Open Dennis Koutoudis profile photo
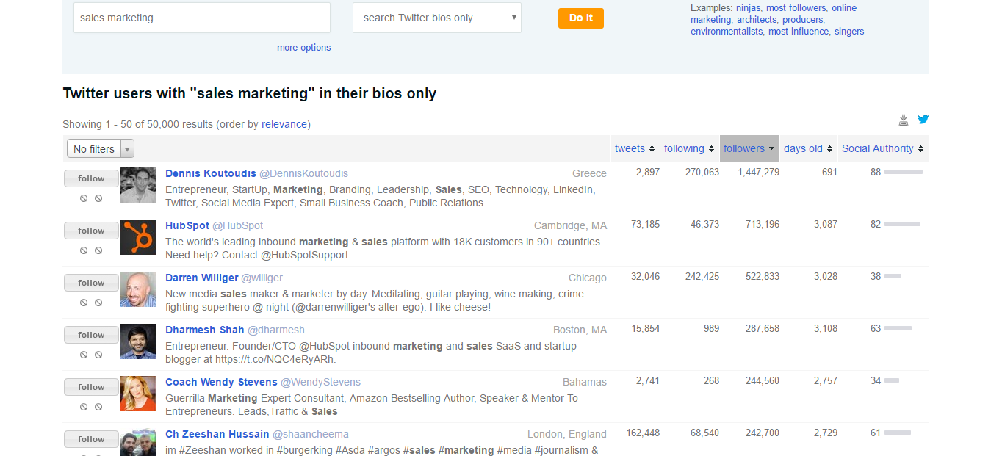This screenshot has height=456, width=991. click(x=138, y=185)
